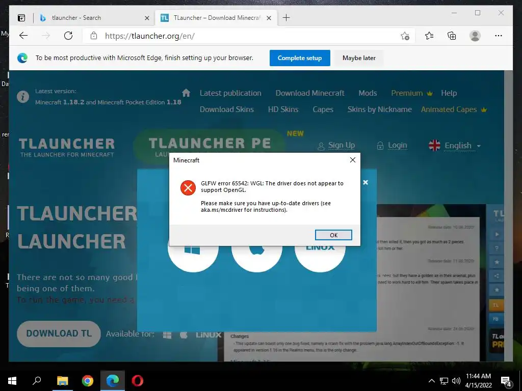Screen dimensions: 522x391
Task: Click the Login link
Action: tap(392, 145)
